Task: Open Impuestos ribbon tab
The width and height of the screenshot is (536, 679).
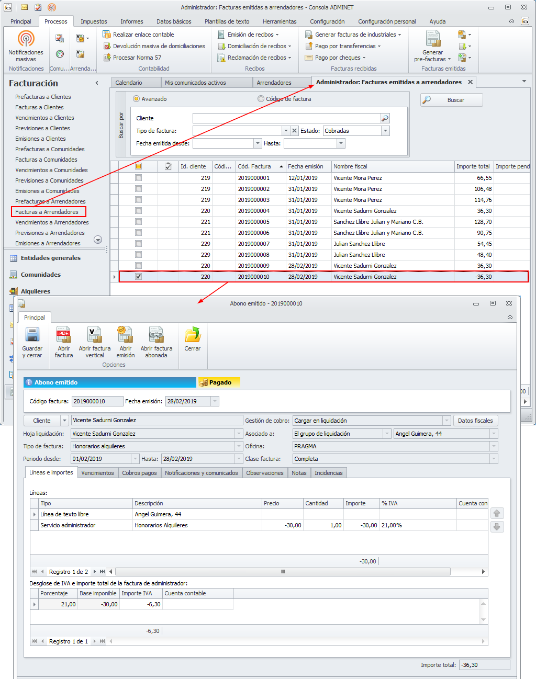Action: 94,21
